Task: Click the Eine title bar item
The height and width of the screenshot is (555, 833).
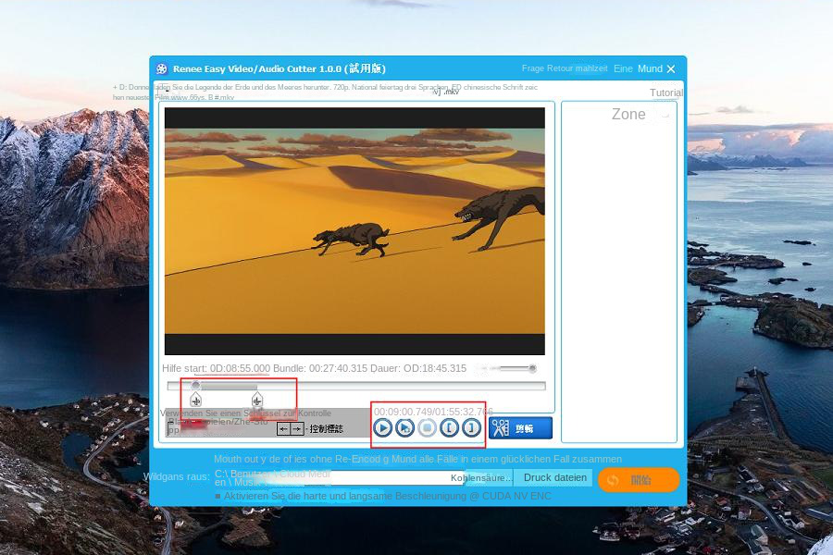Action: (623, 68)
